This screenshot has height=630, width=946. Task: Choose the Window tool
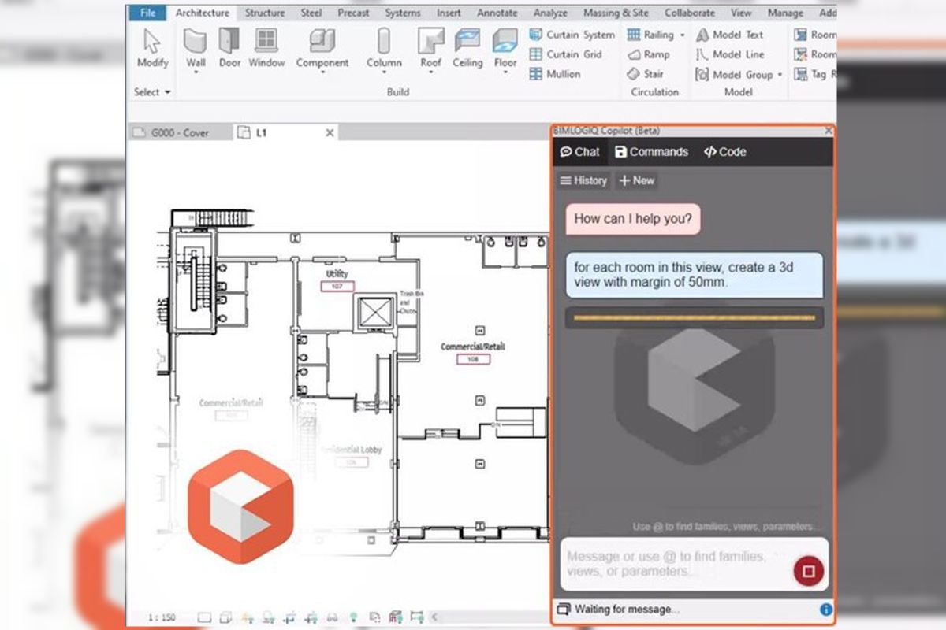266,42
